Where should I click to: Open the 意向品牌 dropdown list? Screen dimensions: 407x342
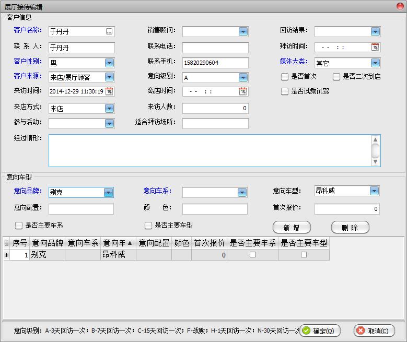[108, 192]
